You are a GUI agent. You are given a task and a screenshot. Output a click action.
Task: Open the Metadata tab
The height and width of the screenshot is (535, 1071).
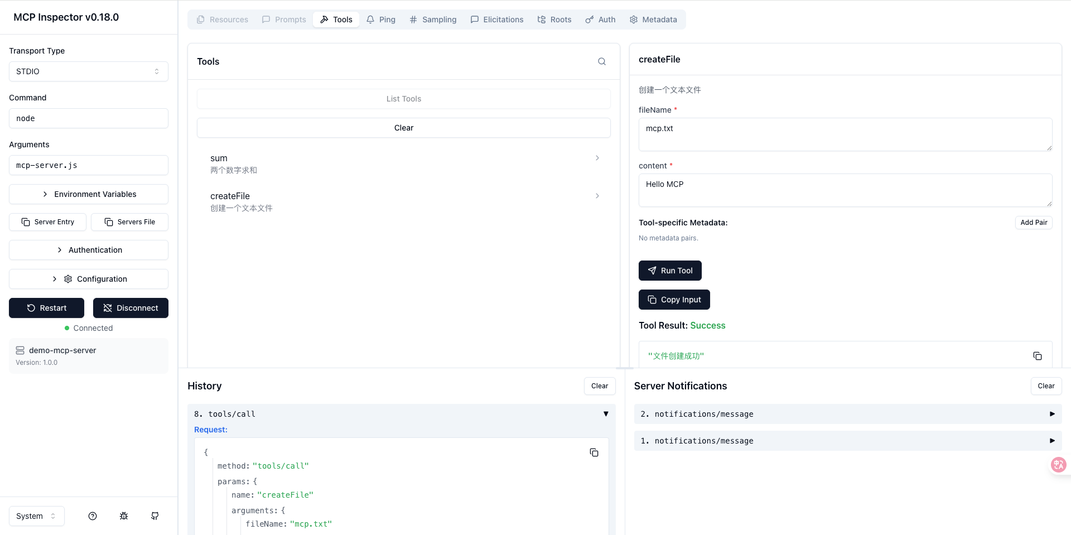(653, 20)
